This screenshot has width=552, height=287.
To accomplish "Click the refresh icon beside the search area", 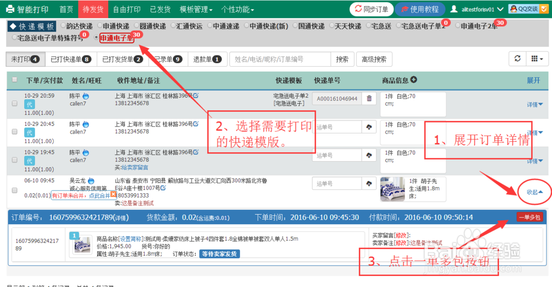I will point(518,59).
